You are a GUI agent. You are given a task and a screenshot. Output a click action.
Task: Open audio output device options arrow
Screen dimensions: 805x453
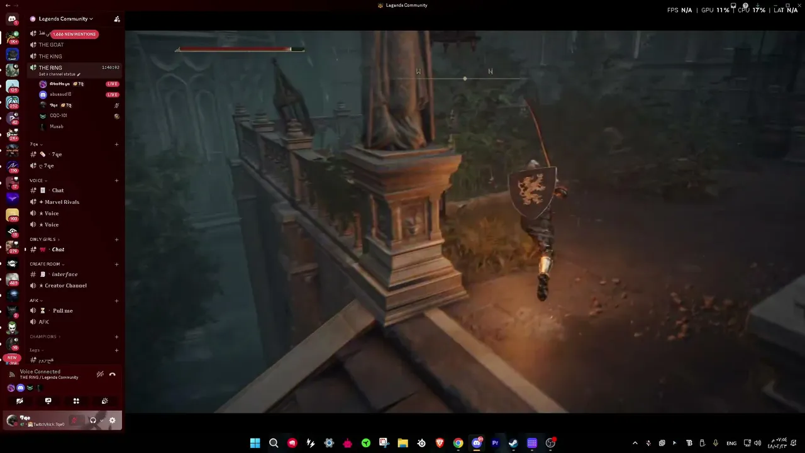(x=101, y=420)
